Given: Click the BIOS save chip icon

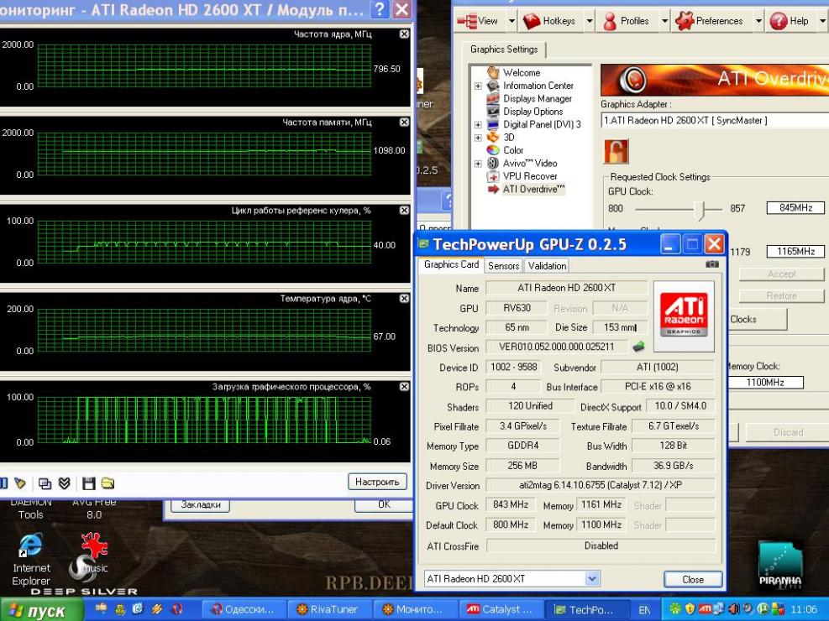Looking at the screenshot, I should [x=639, y=347].
